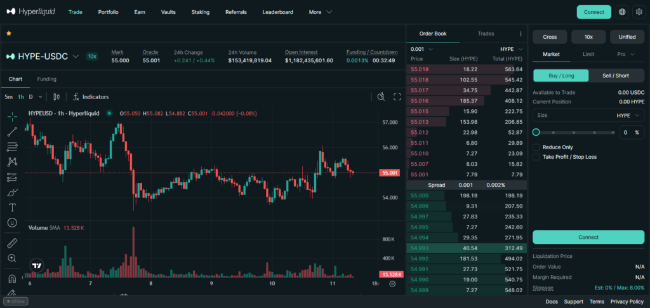Viewport: 650px width, 308px height.
Task: Expand the Pro order types dropdown
Action: click(625, 55)
